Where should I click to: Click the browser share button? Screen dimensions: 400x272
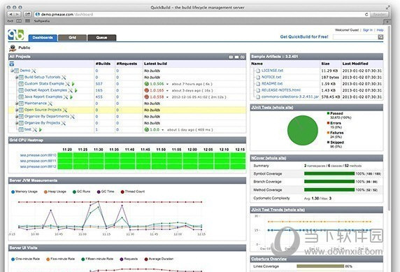[27, 14]
